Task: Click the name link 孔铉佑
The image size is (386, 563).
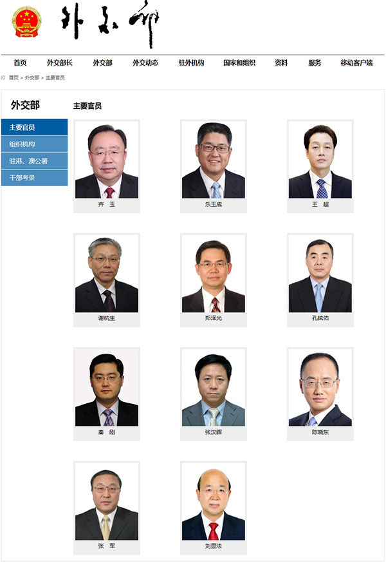Action: [x=320, y=318]
